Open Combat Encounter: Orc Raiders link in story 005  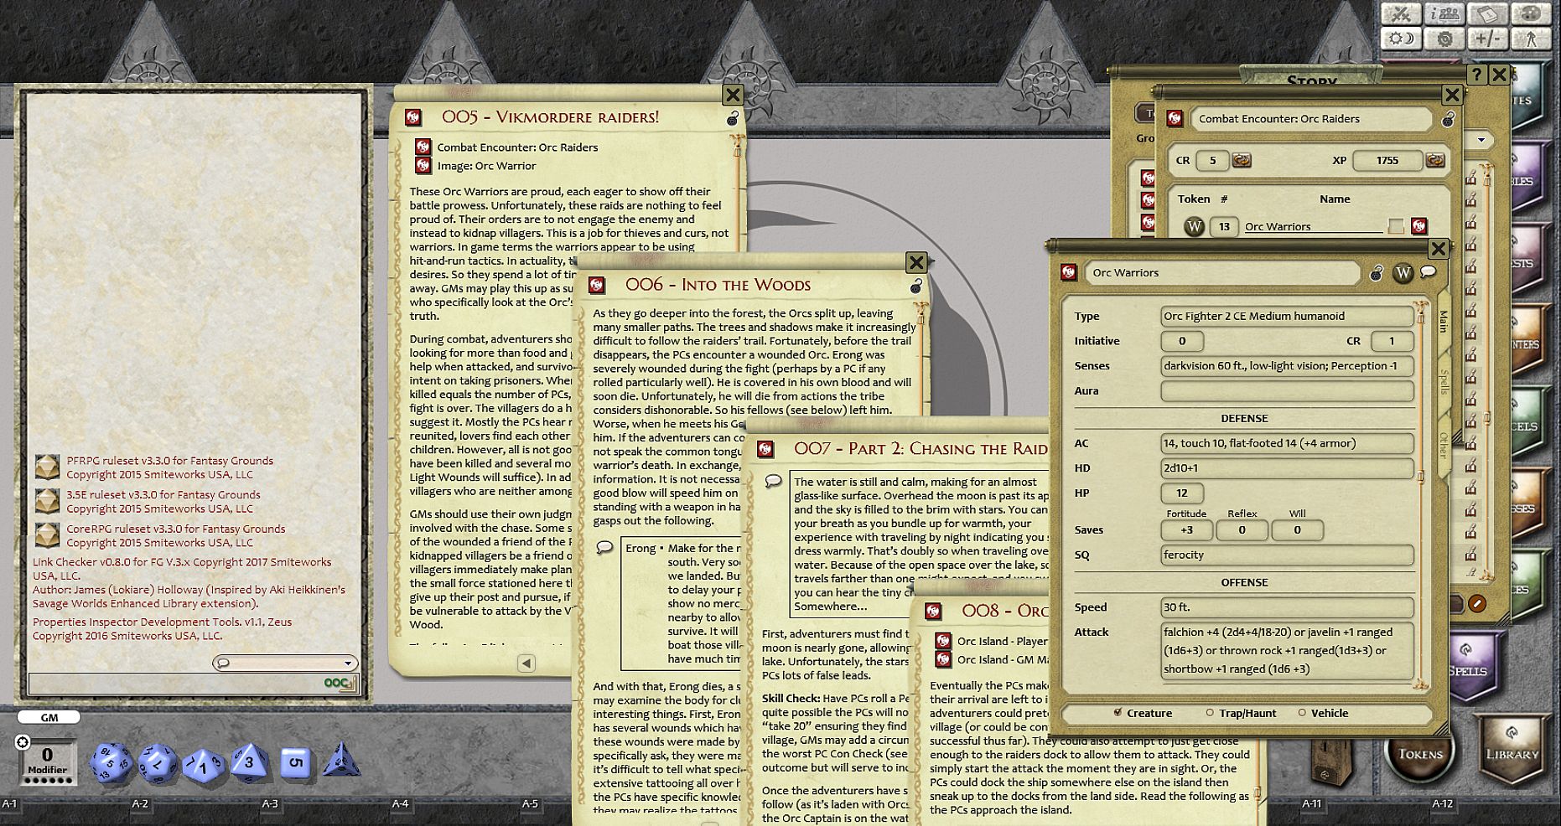pyautogui.click(x=517, y=147)
